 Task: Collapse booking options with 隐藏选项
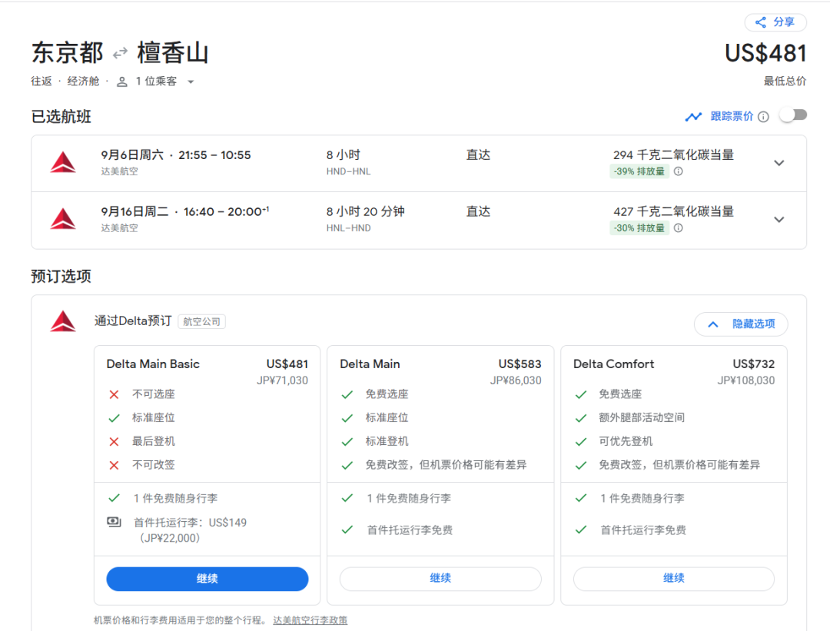(740, 324)
